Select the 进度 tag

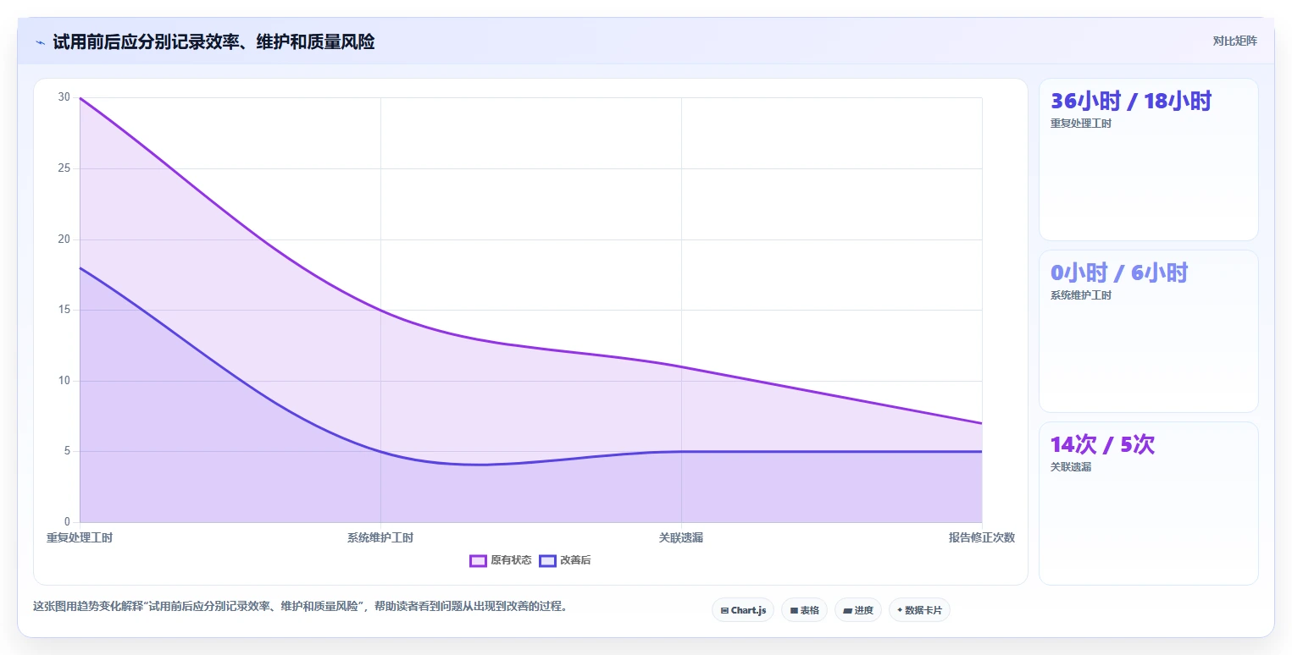(x=857, y=610)
